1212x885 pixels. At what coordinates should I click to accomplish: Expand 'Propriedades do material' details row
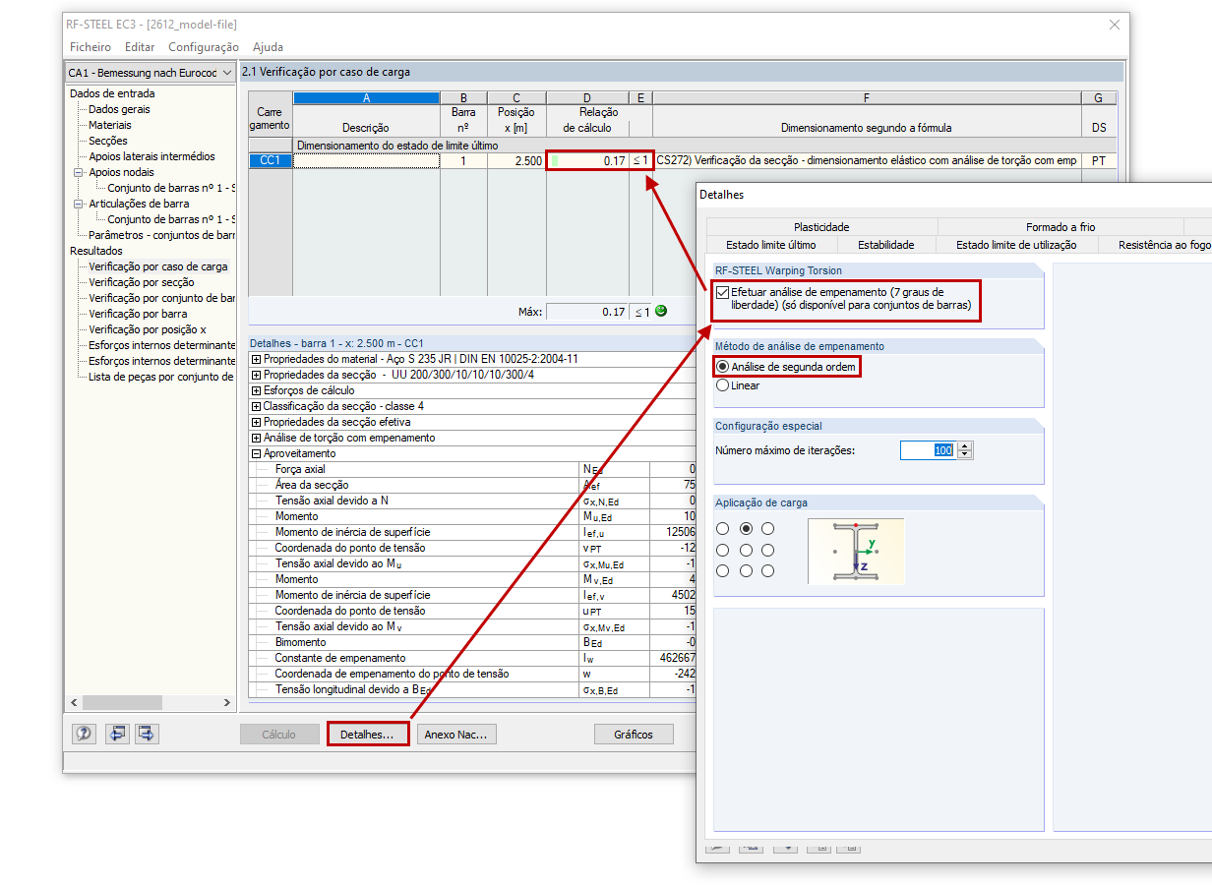[x=257, y=359]
